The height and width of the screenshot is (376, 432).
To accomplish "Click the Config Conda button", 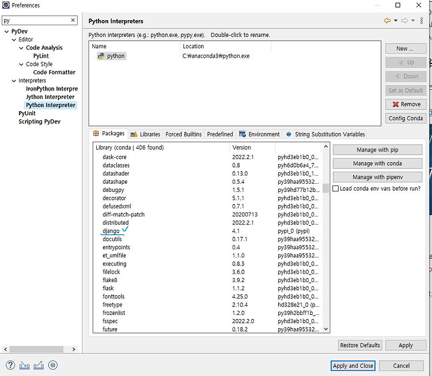I will coord(406,118).
